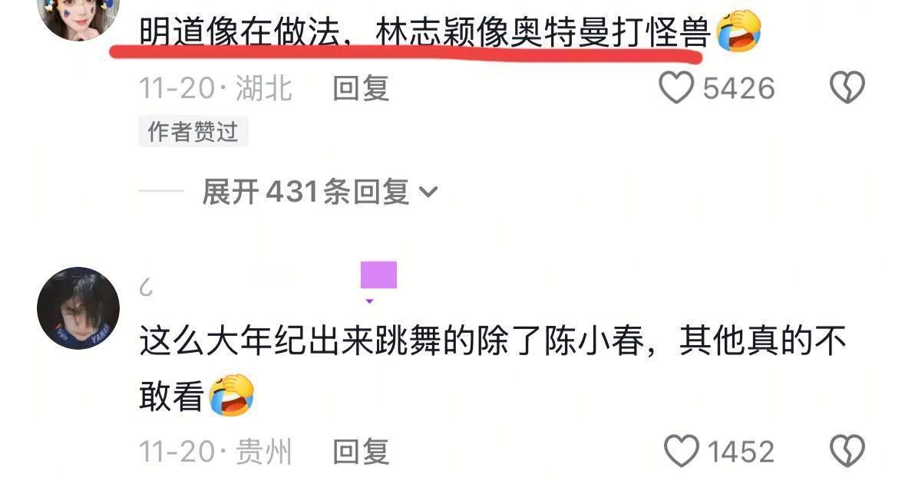Tap the 1452 like count
The height and width of the screenshot is (497, 905).
point(741,452)
